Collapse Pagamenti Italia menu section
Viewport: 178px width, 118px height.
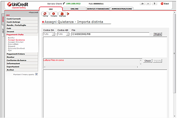click(x=22, y=34)
